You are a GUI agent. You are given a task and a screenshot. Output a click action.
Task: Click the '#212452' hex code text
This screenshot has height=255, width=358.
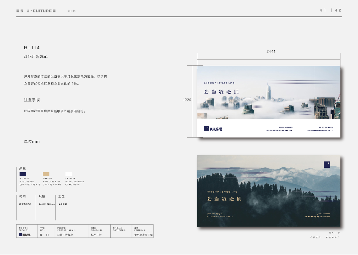coord(24,178)
